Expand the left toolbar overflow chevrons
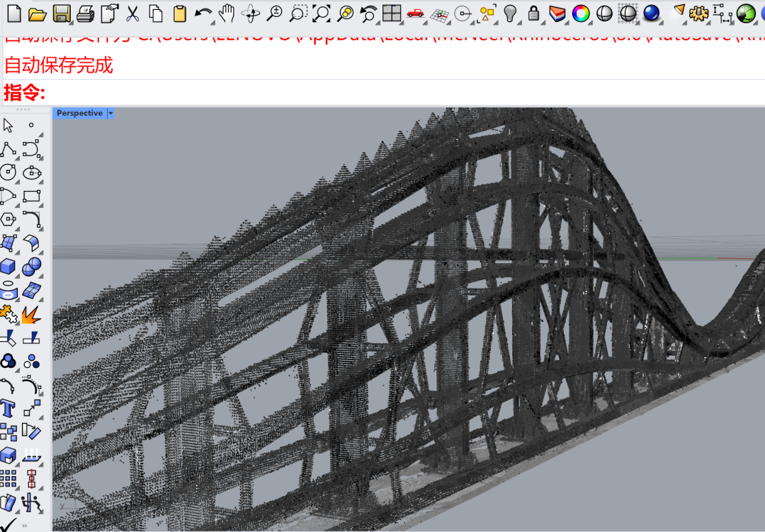Viewport: 765px width, 532px height. pyautogui.click(x=24, y=526)
